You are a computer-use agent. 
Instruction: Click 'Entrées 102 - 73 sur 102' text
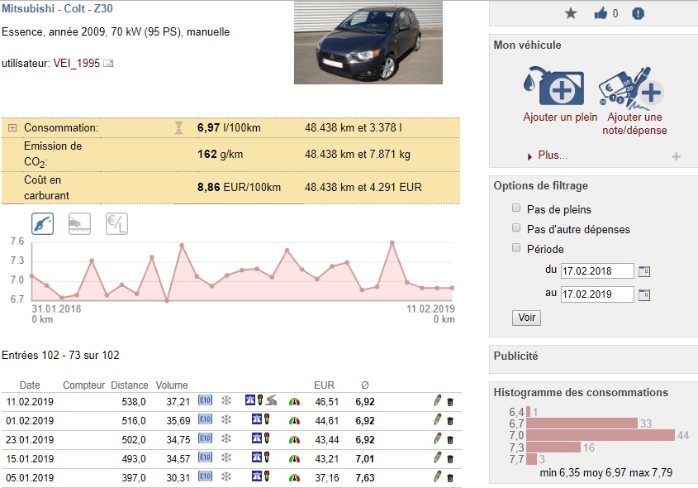[x=60, y=355]
